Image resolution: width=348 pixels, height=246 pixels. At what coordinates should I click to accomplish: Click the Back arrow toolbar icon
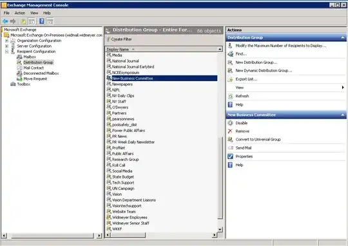5,21
